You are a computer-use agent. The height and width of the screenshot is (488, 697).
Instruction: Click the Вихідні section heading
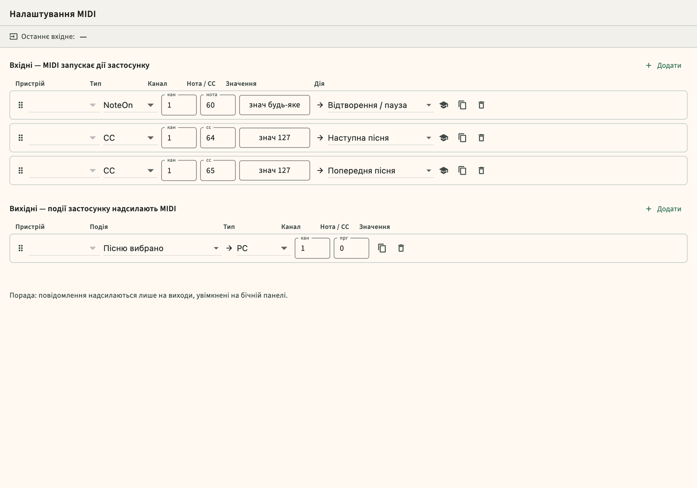pos(93,209)
